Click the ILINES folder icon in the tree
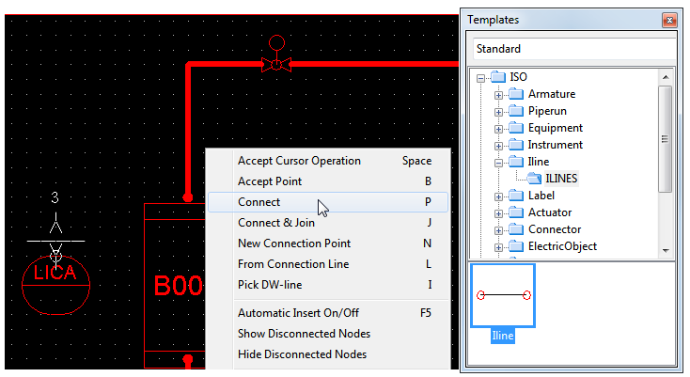Image resolution: width=690 pixels, height=377 pixels. click(x=534, y=179)
